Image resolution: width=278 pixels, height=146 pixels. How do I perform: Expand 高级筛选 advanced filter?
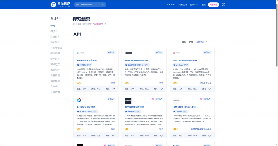(x=202, y=42)
